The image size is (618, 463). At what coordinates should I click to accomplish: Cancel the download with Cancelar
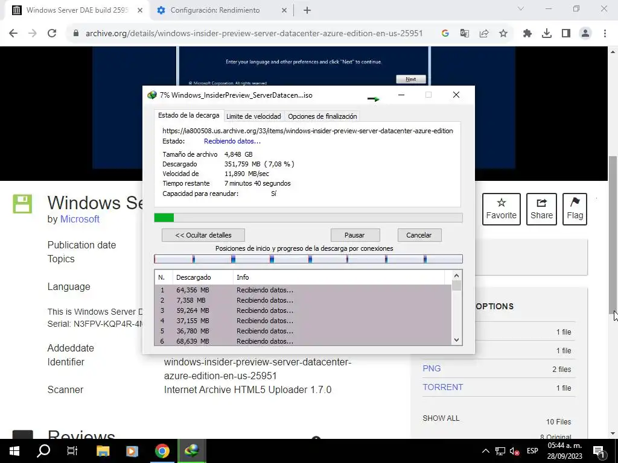point(419,235)
